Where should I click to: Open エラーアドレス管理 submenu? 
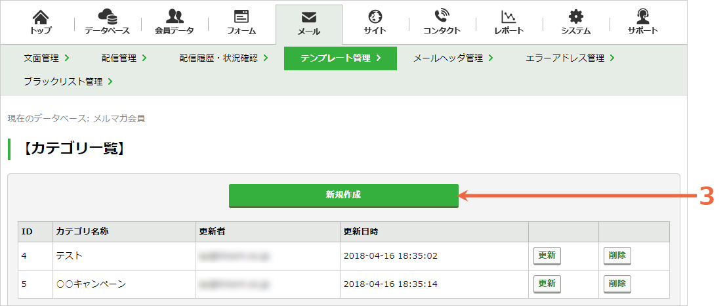(x=570, y=58)
